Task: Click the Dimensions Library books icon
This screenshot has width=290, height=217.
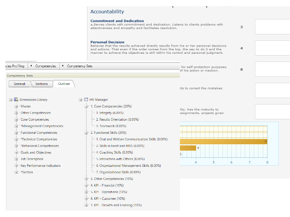Action: coord(16,99)
